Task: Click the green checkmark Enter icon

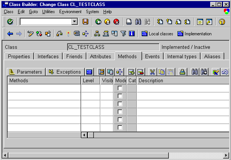Action: point(10,22)
